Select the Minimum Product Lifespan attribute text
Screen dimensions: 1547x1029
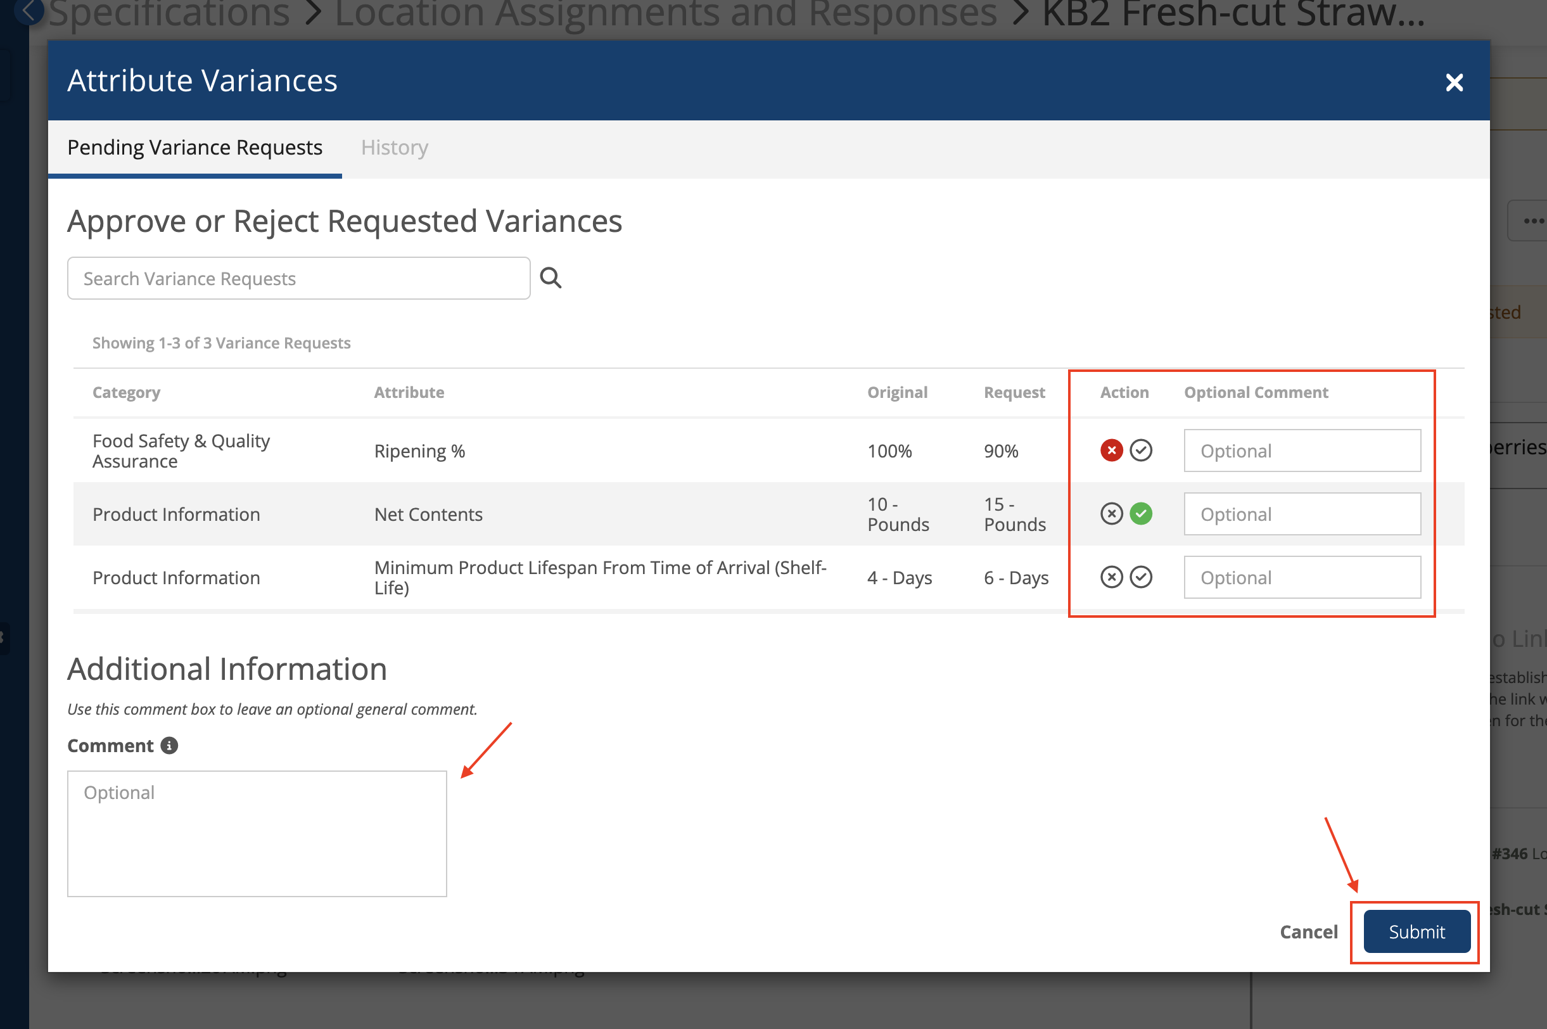click(x=601, y=577)
